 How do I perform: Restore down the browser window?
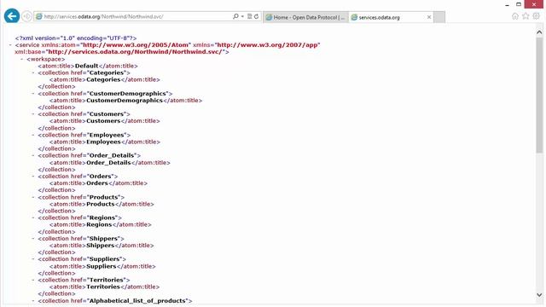(519, 4)
